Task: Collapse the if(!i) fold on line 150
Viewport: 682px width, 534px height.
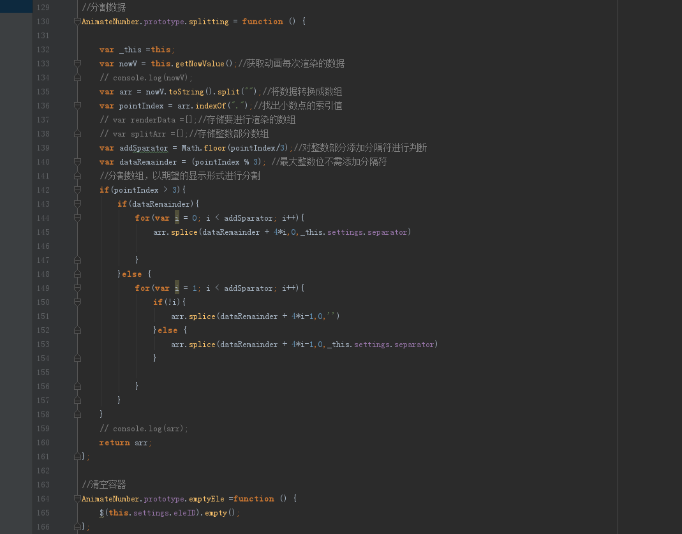Action: (x=77, y=302)
